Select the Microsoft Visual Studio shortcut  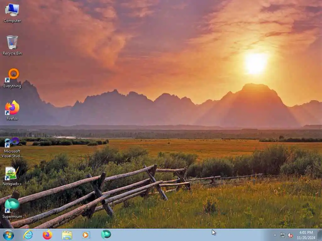pos(12,147)
